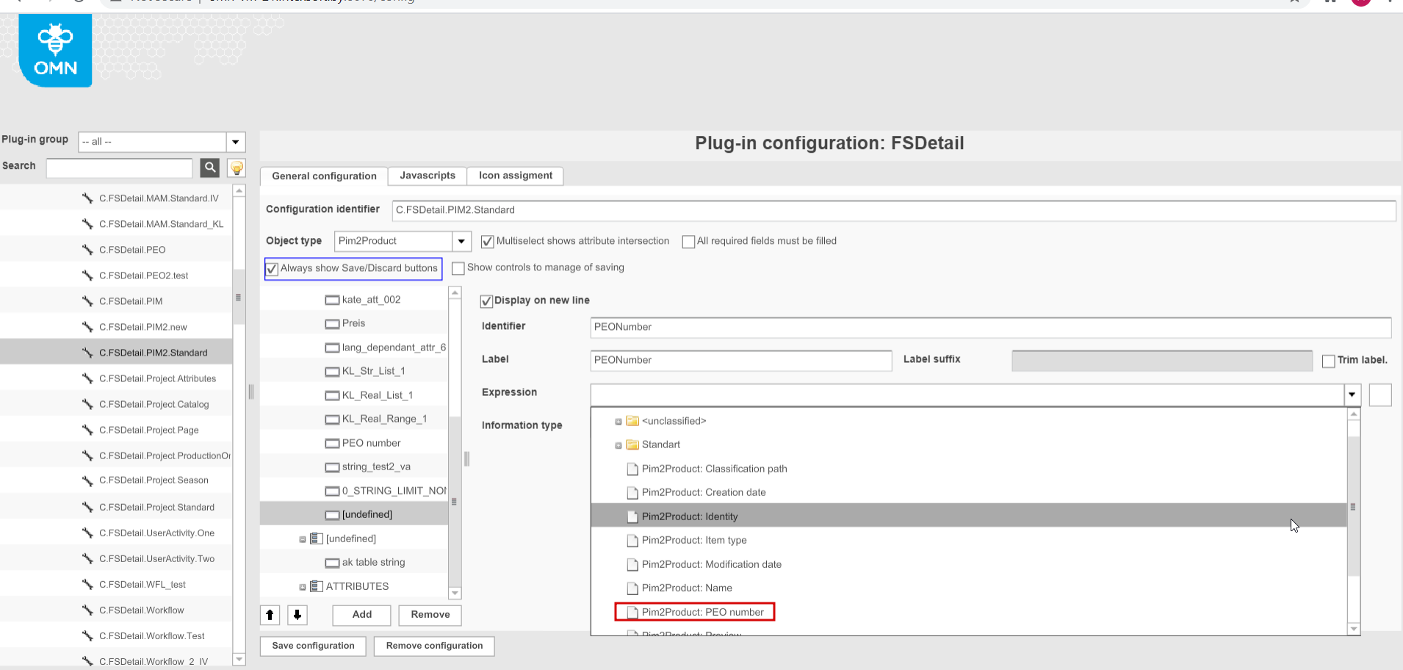1403x670 pixels.
Task: Click the move-down arrow below the attribute list
Action: [297, 615]
